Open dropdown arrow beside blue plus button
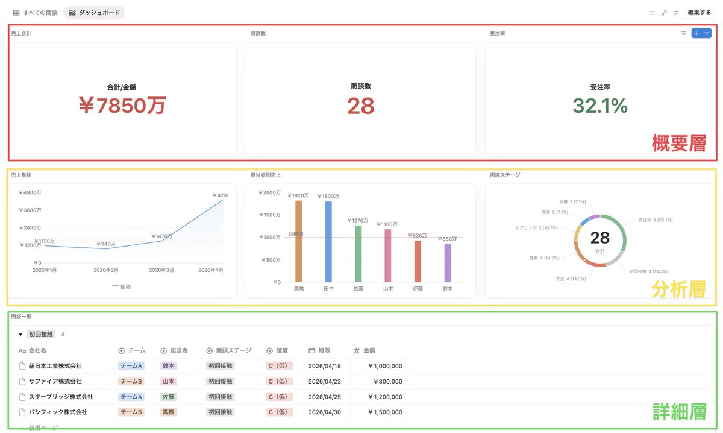723x433 pixels. 707,34
